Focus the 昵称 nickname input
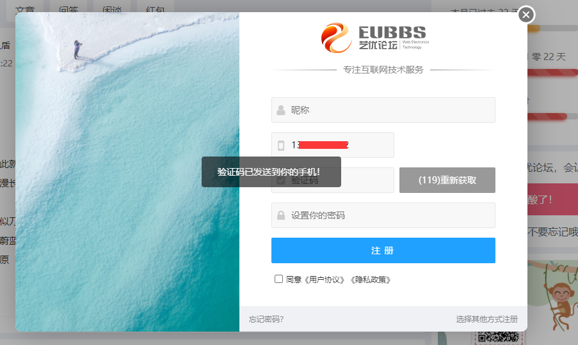578x345 pixels. click(390, 110)
